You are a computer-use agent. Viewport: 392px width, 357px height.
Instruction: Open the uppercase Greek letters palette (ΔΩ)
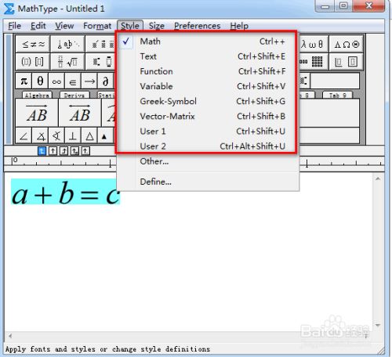click(347, 44)
